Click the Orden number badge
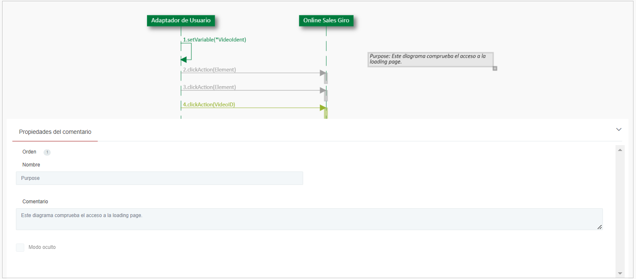This screenshot has height=279, width=636. [47, 152]
